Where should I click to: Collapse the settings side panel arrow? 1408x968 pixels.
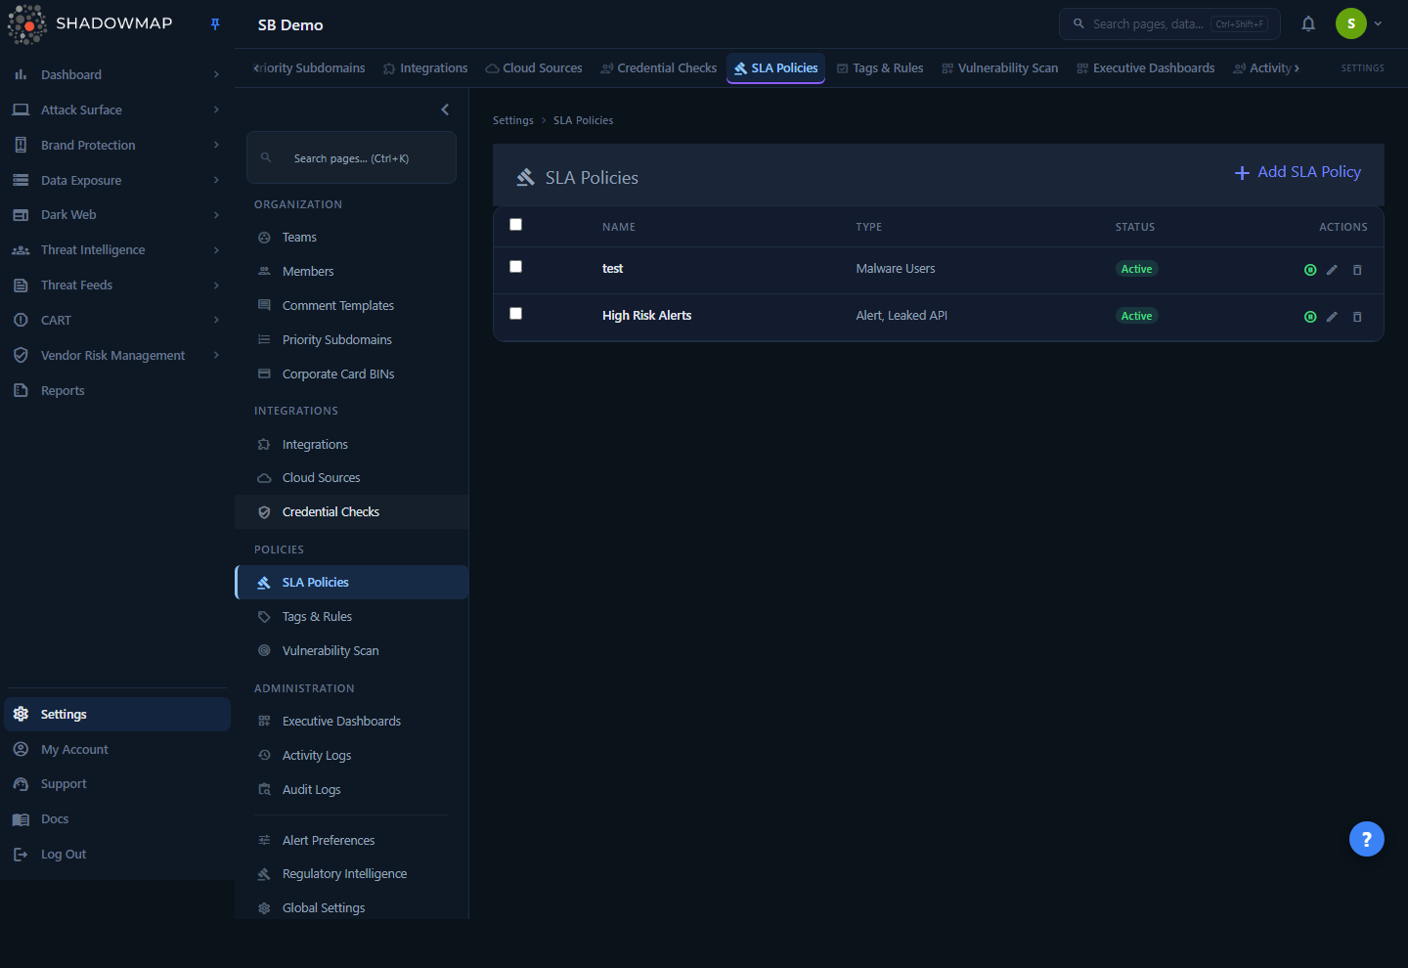tap(445, 110)
